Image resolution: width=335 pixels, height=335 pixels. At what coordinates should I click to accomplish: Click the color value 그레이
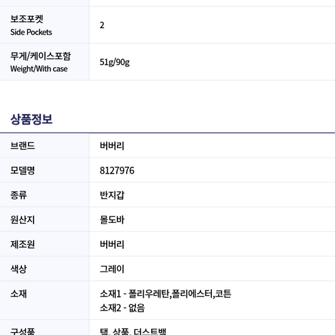[x=112, y=269]
